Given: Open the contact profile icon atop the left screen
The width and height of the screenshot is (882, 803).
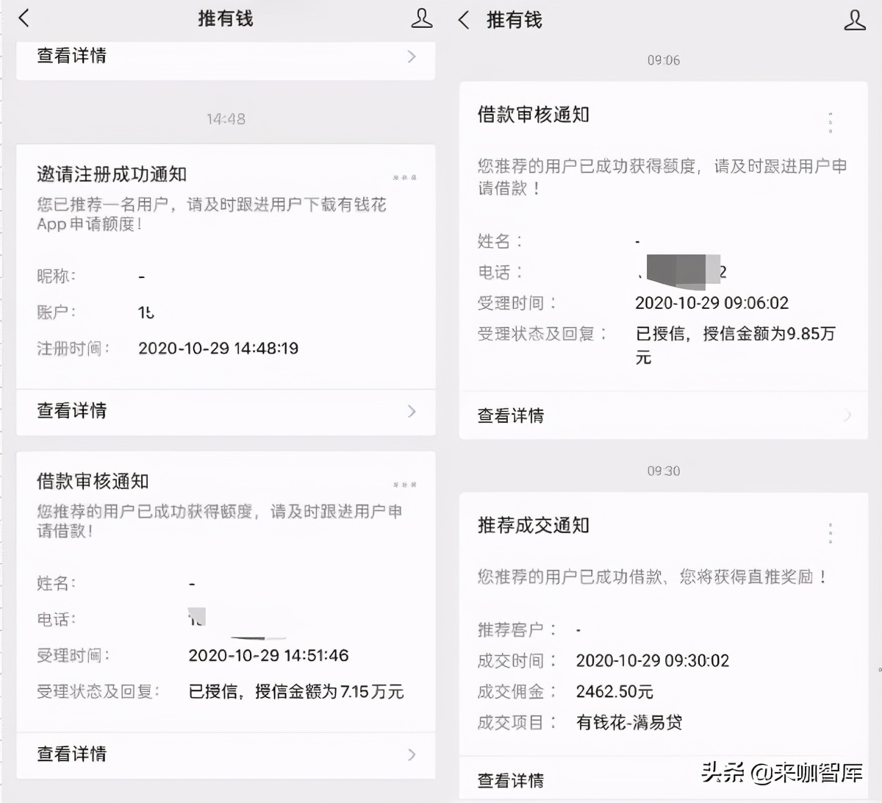Looking at the screenshot, I should click(420, 18).
